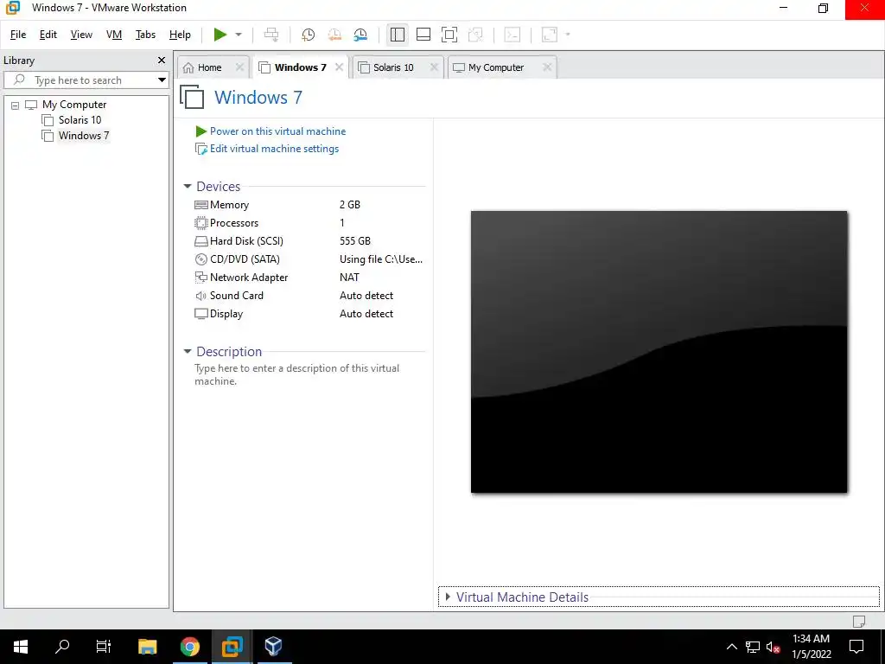Click the Windows 7 VM screen thumbnail
The height and width of the screenshot is (664, 885).
point(659,352)
